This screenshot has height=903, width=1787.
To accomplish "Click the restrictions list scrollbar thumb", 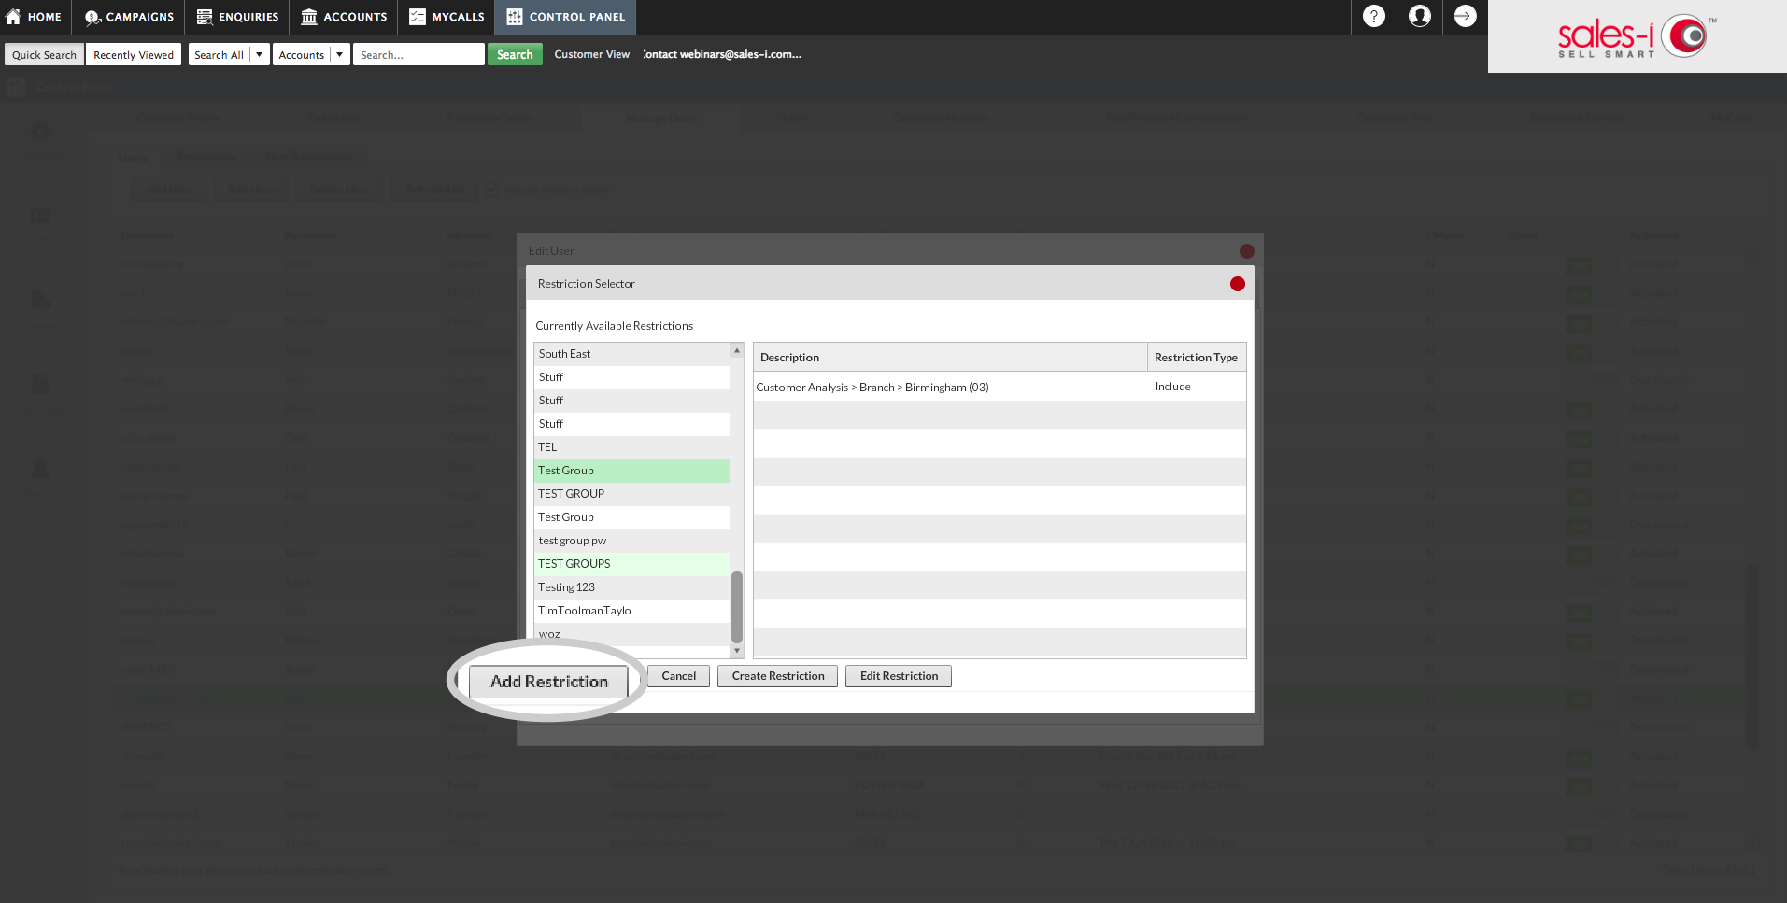I will (x=737, y=607).
